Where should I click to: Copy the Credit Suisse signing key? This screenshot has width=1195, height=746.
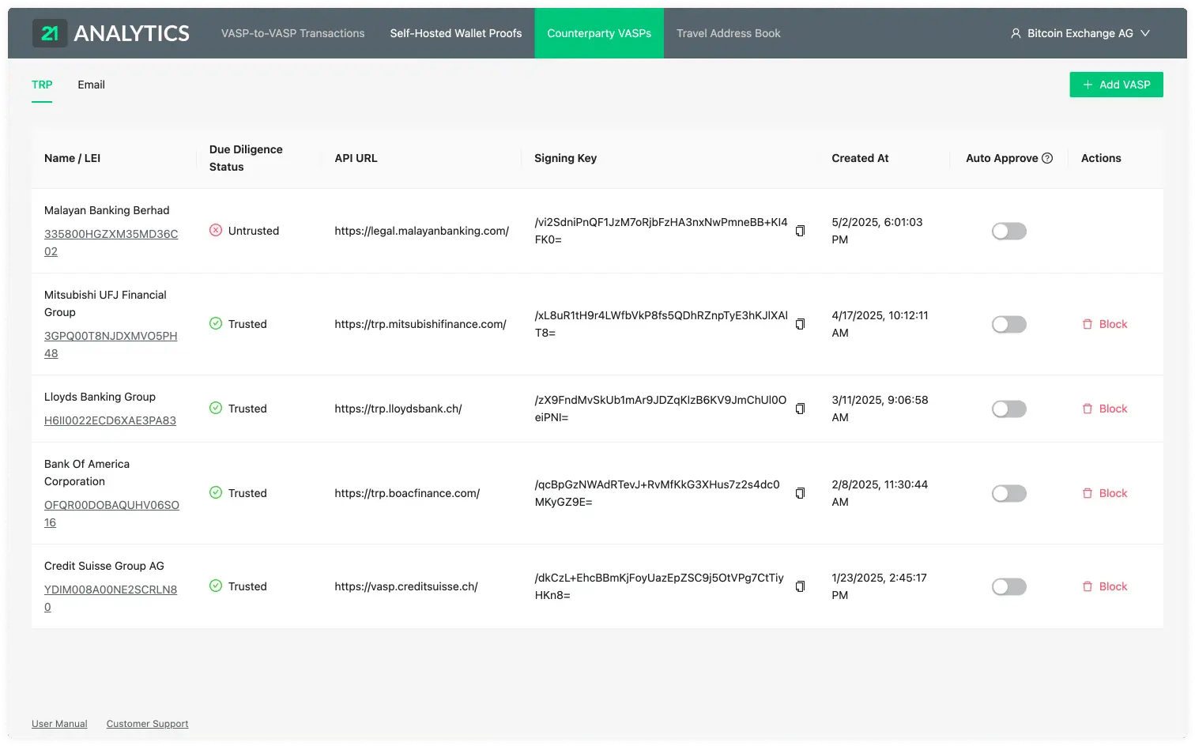point(800,586)
